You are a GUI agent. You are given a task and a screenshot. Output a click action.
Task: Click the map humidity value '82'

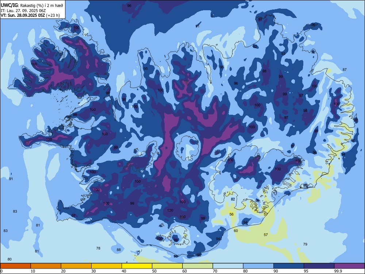(233, 199)
